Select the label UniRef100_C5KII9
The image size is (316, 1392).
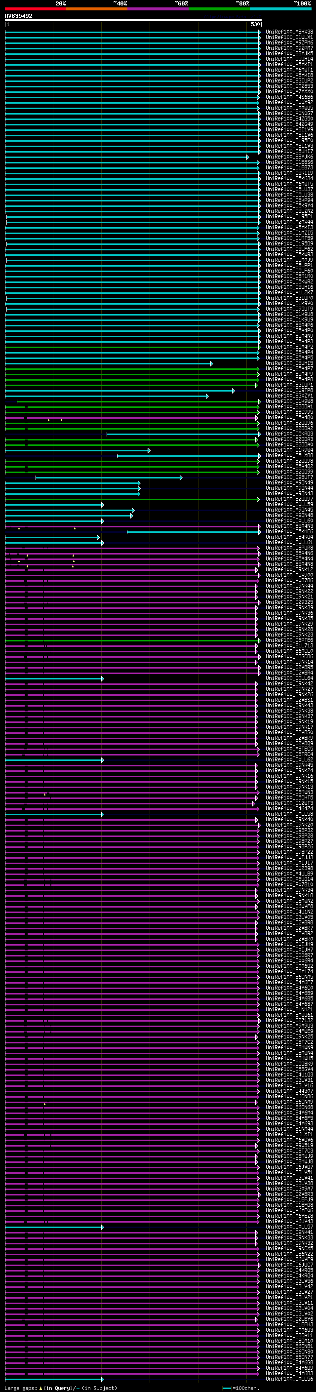pos(289,173)
